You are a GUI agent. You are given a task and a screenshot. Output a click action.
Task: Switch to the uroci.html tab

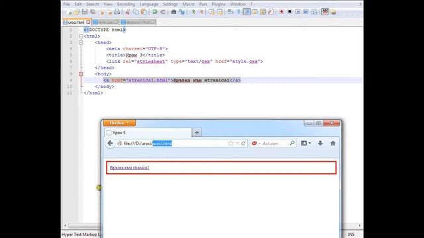point(77,22)
